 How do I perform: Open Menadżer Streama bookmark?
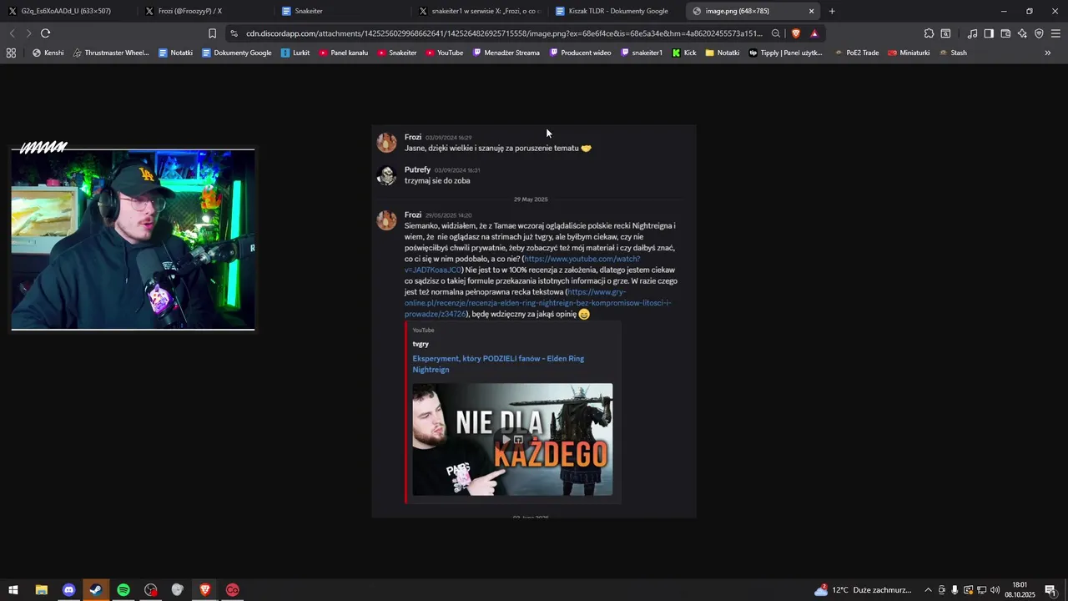(x=506, y=53)
